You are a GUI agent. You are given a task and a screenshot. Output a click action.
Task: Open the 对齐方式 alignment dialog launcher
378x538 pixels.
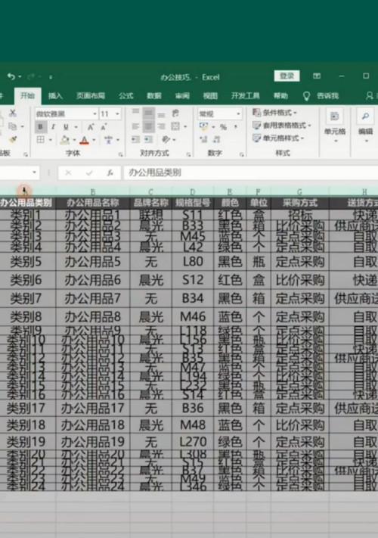(x=188, y=155)
